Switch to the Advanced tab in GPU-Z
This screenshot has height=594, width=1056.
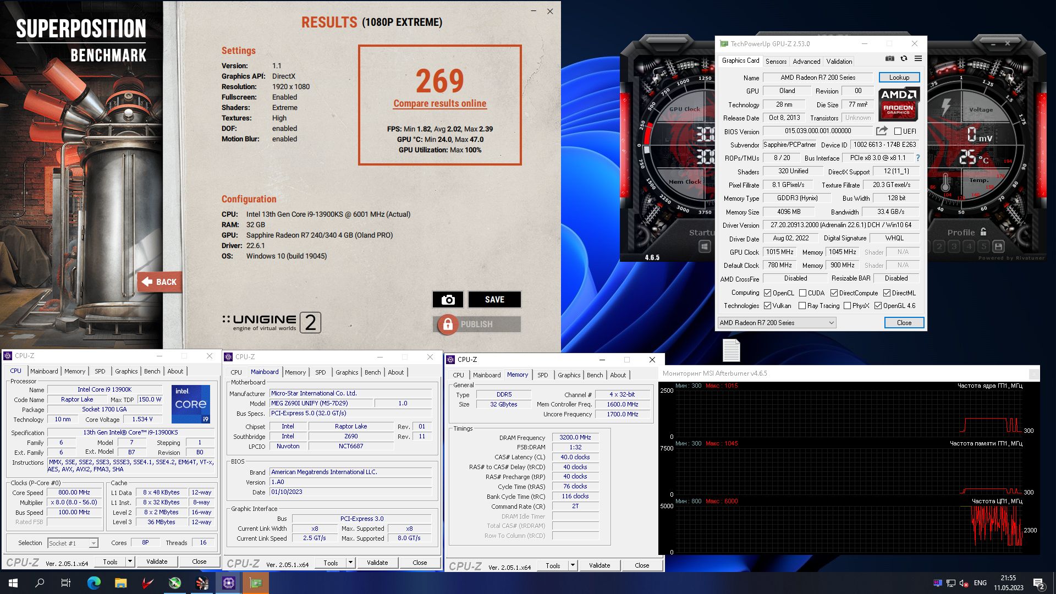(806, 62)
